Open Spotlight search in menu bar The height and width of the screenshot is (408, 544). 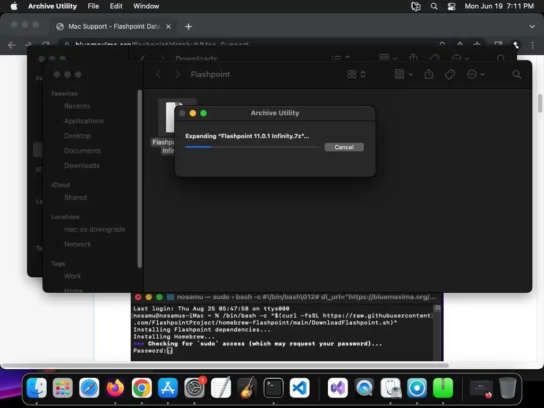point(433,6)
